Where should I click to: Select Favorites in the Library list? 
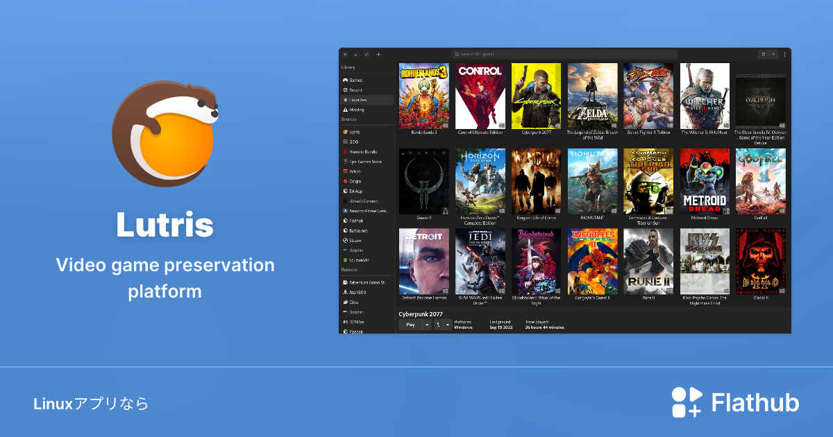coord(358,100)
